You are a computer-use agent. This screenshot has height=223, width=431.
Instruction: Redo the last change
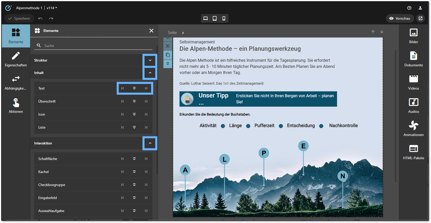pos(51,18)
